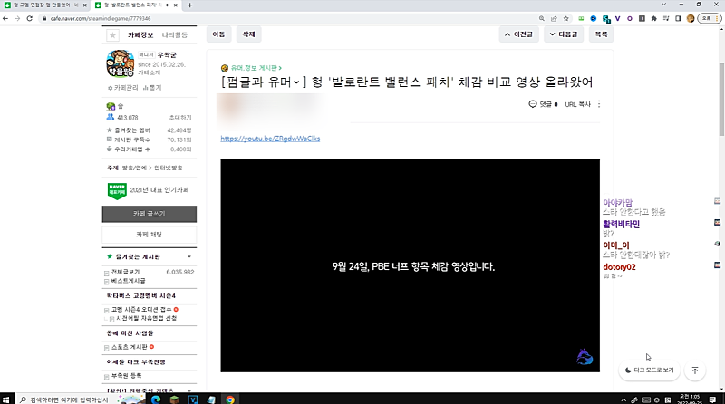
Task: Expand the 즐겨찾는 게시판 section arrow
Action: [x=189, y=256]
